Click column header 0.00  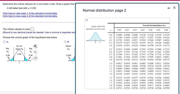coord(119,30)
